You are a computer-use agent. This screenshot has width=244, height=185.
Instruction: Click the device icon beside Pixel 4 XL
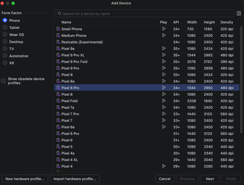58,160
